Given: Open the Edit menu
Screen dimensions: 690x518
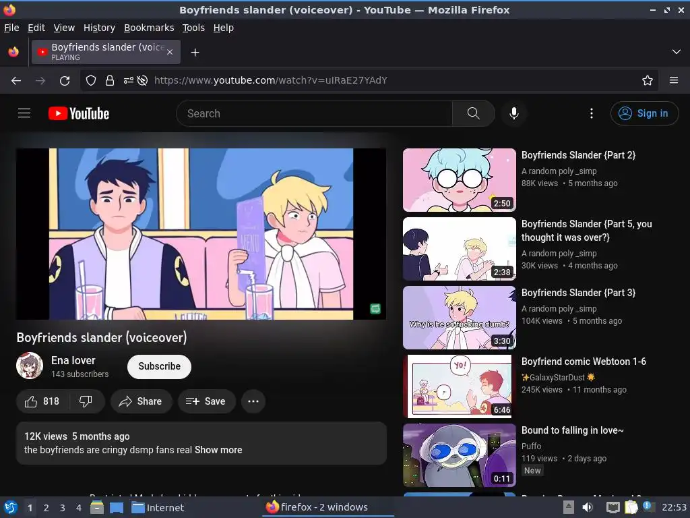Looking at the screenshot, I should (x=36, y=28).
